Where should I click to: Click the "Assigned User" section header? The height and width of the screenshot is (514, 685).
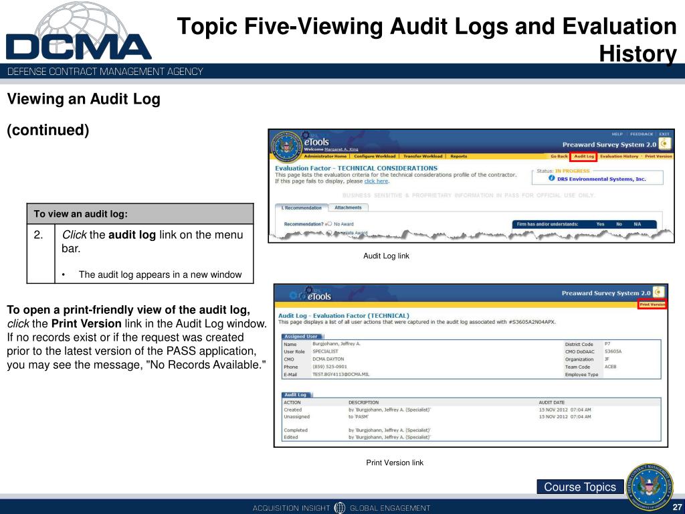[x=301, y=336]
